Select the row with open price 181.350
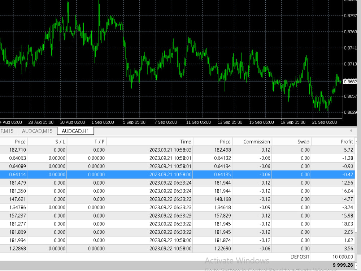The image size is (361, 271). click(177, 191)
